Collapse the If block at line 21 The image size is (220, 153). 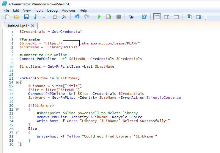point(18,109)
